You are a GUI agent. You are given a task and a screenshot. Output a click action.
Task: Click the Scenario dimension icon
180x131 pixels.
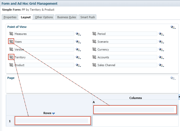pos(94,41)
